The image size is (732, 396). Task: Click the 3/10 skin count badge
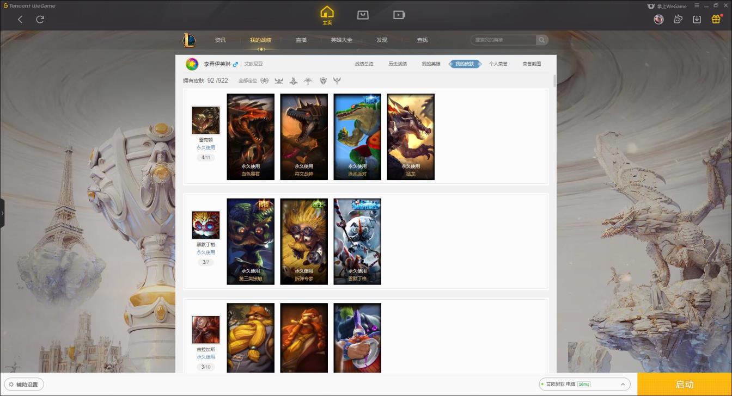click(206, 367)
